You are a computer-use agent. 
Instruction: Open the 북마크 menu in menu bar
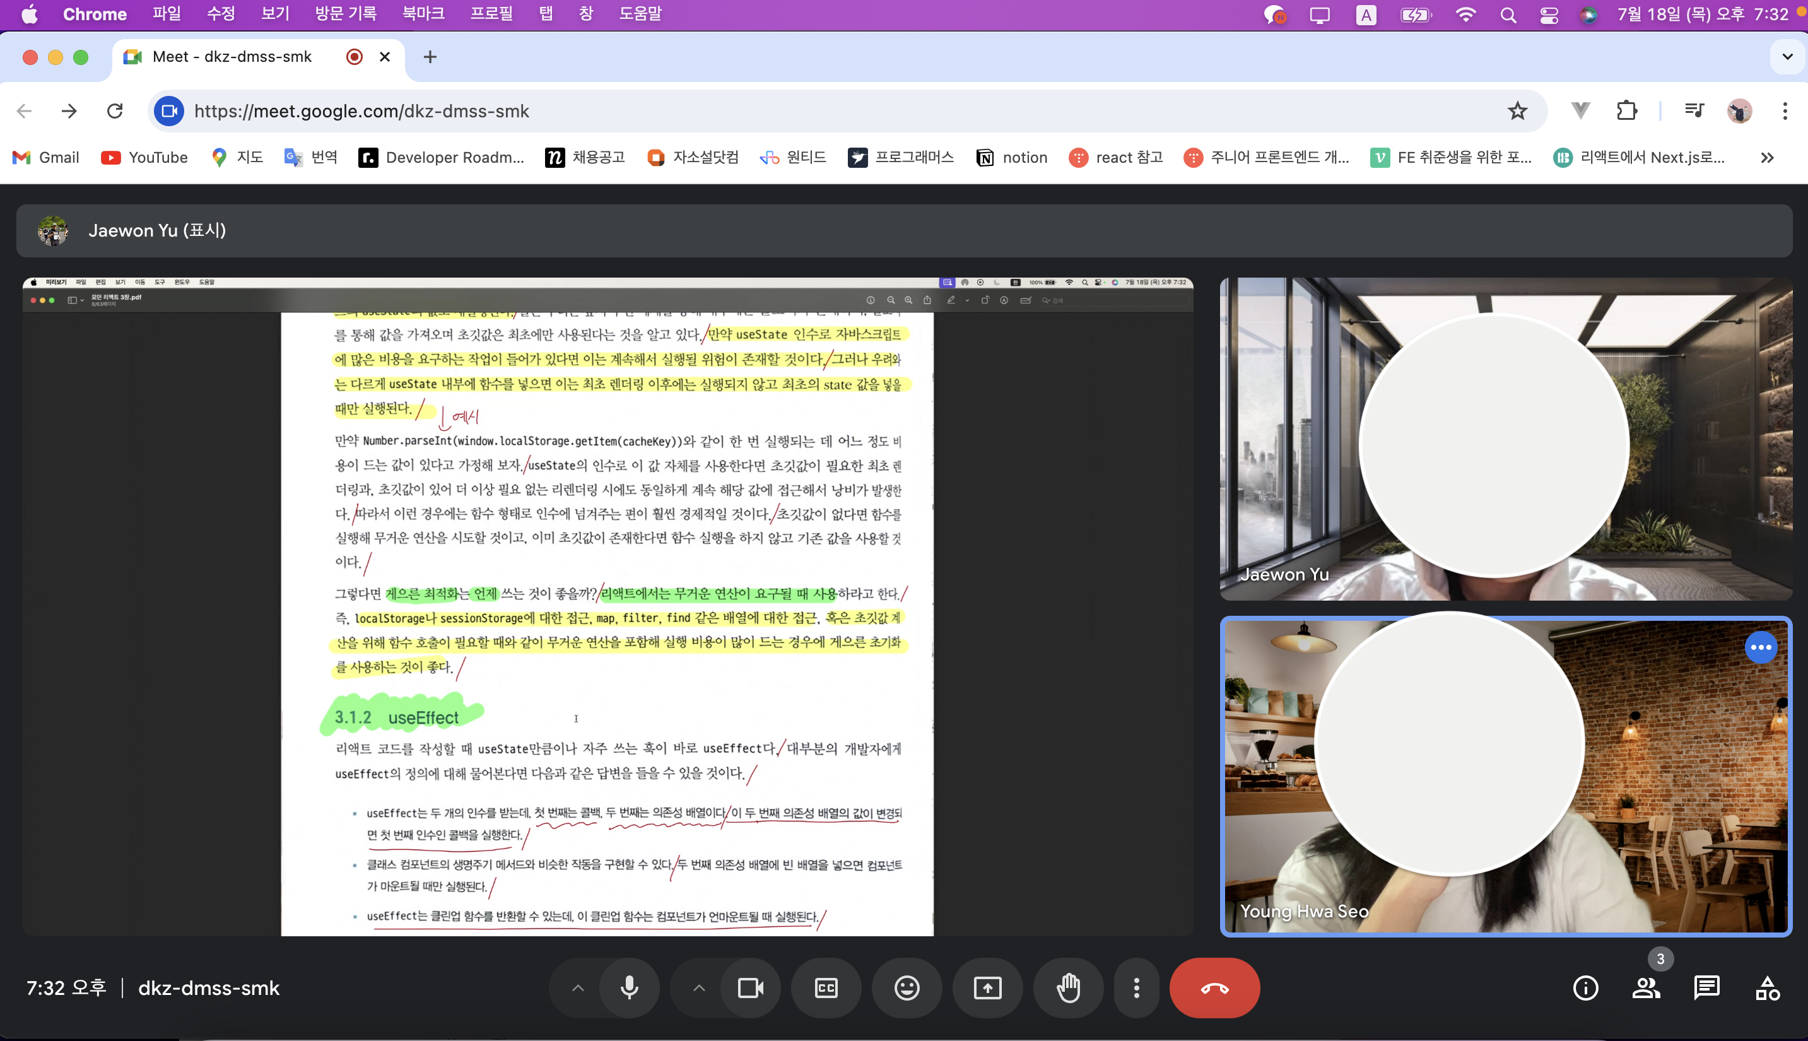[x=423, y=14]
